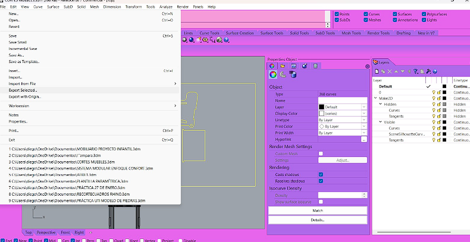Open recent file CORTES MUEBLES.3dm

point(62,162)
